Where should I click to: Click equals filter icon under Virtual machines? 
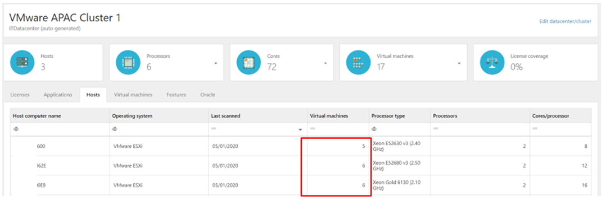click(313, 129)
